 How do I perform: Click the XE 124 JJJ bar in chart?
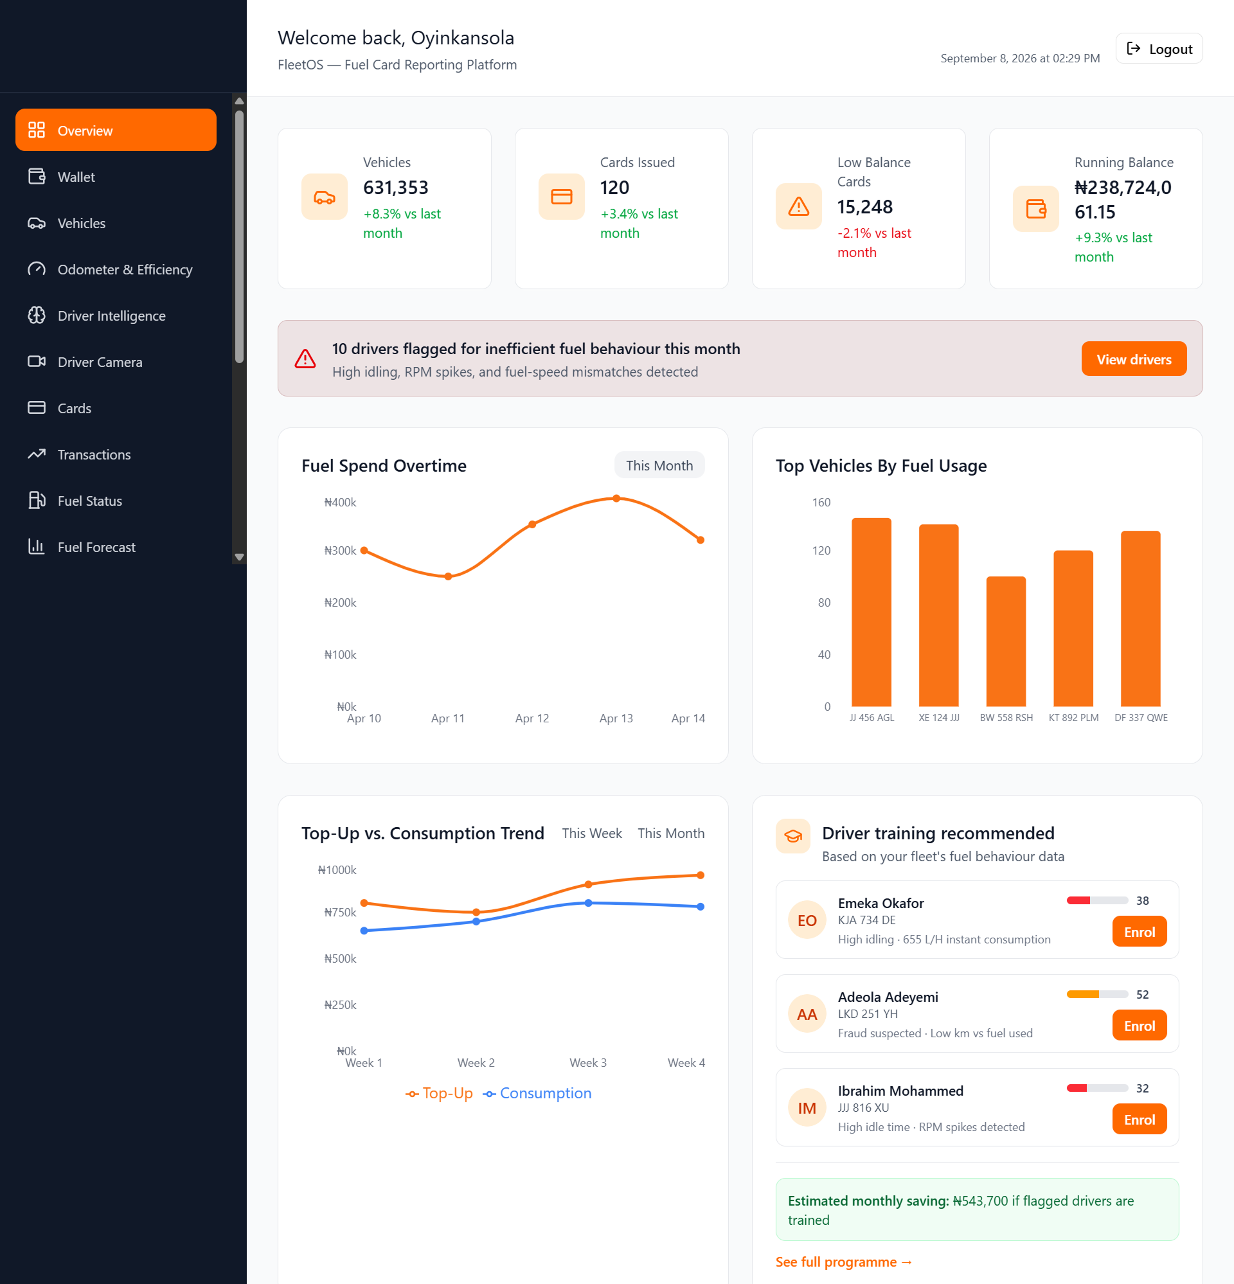[x=938, y=615]
